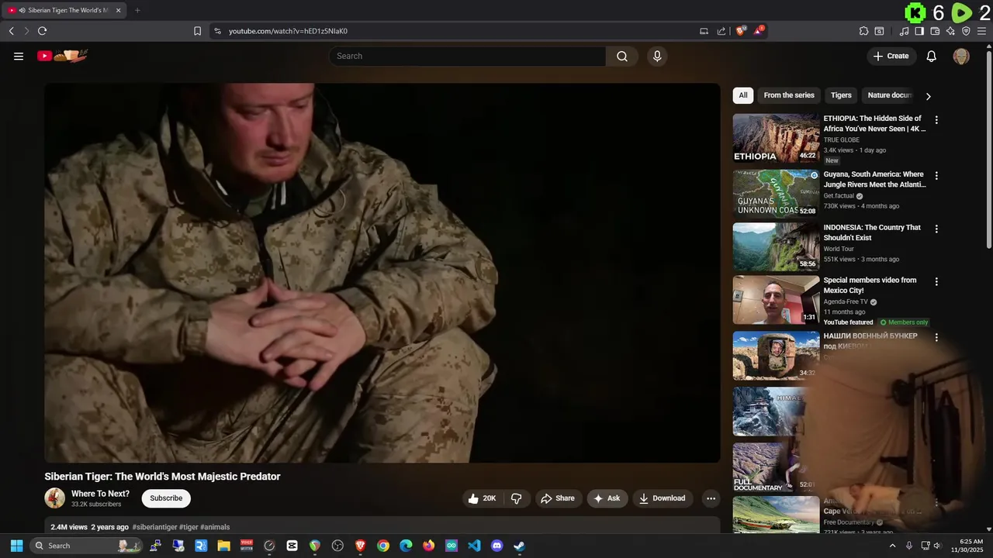Start voice search with microphone icon
Screen dimensions: 993x558
point(657,56)
